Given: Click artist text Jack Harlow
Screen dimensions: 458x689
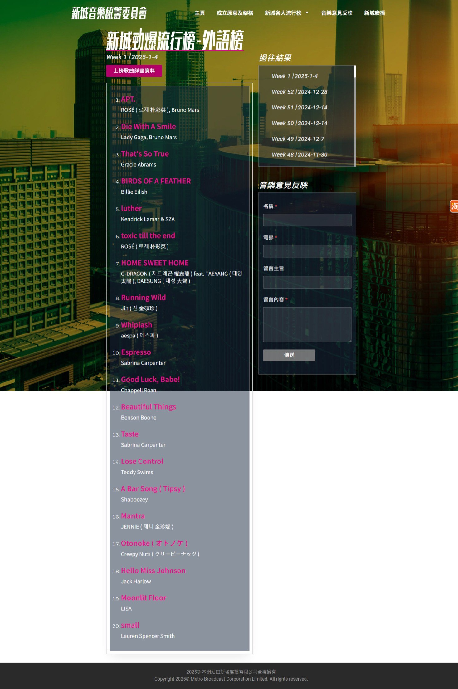Looking at the screenshot, I should point(136,581).
